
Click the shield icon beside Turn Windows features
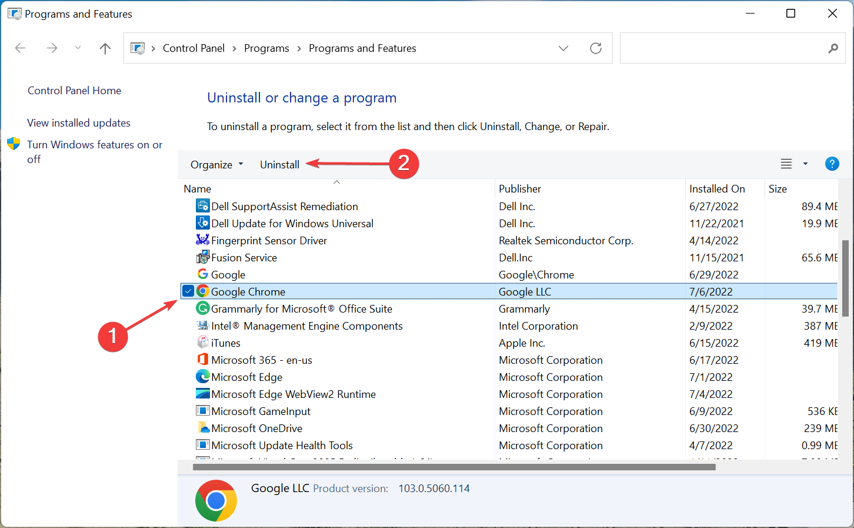pyautogui.click(x=13, y=144)
